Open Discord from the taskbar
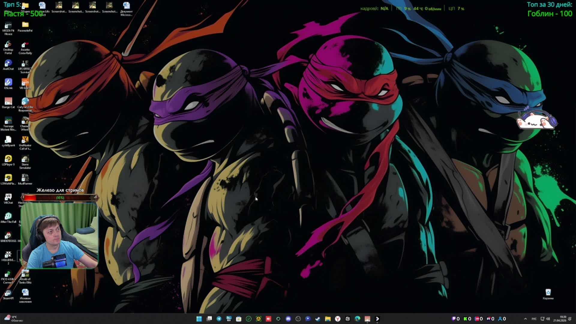 tap(288, 319)
